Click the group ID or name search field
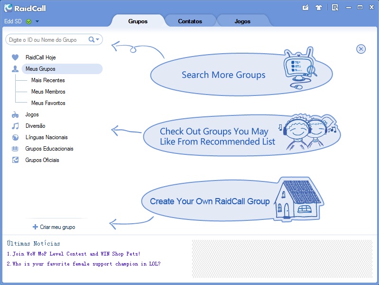 [45, 40]
